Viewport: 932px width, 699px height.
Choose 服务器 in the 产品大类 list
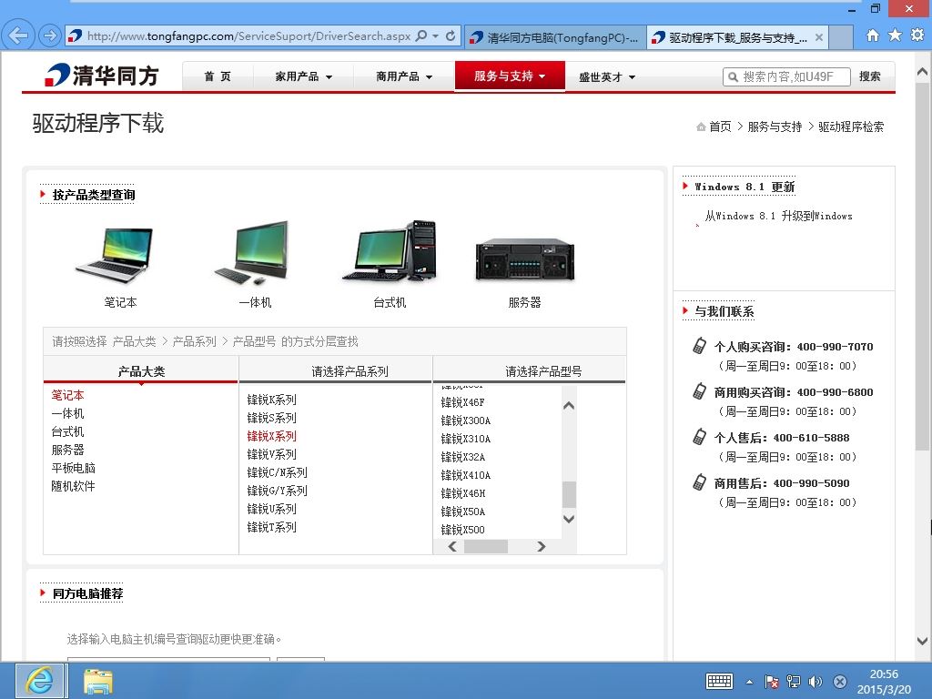coord(67,450)
